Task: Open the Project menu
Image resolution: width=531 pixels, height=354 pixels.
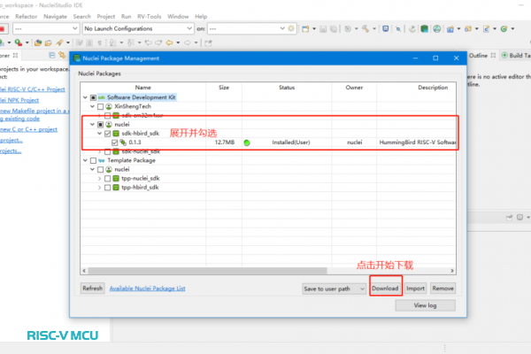Action: tap(106, 16)
